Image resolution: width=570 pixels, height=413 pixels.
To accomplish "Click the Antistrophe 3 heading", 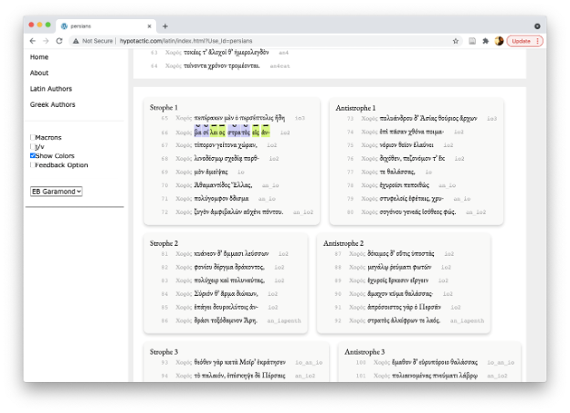I will tap(364, 352).
